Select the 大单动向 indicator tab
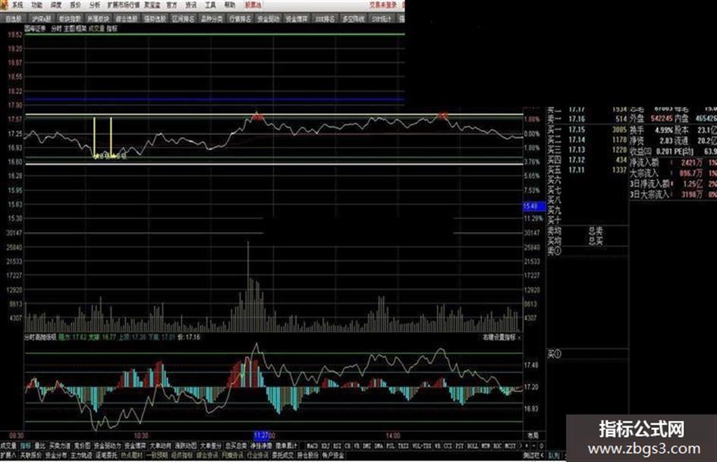717x462 pixels. pyautogui.click(x=160, y=445)
